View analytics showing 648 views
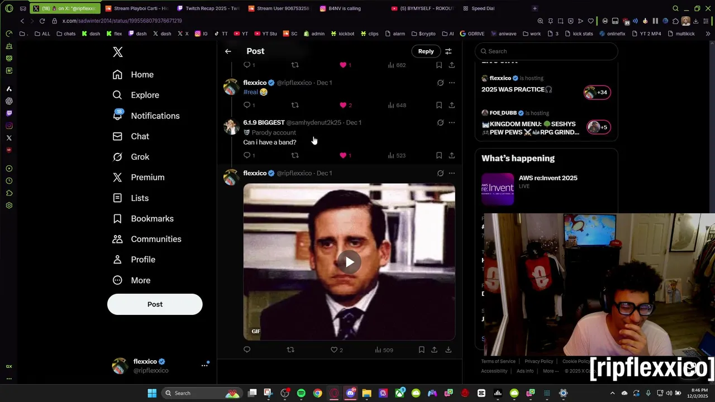The height and width of the screenshot is (402, 715). point(397,105)
